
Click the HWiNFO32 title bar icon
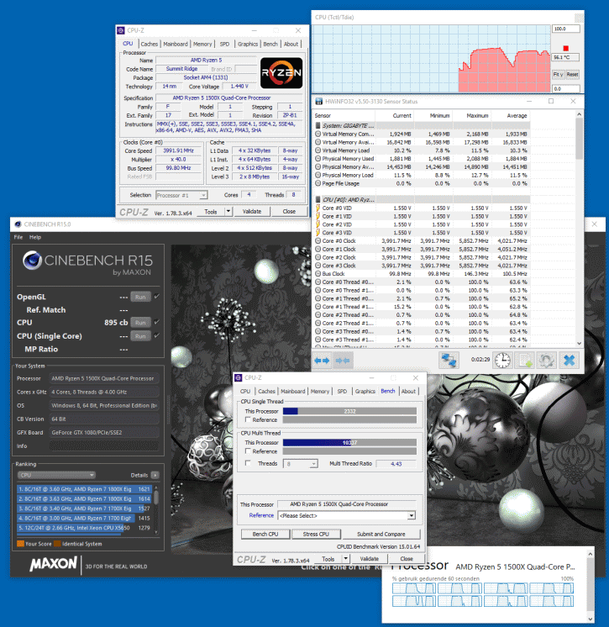point(319,101)
